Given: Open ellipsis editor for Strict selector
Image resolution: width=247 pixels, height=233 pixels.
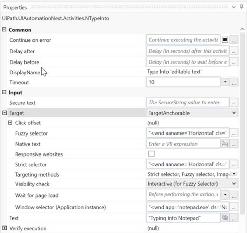Looking at the screenshot, I should point(234,164).
